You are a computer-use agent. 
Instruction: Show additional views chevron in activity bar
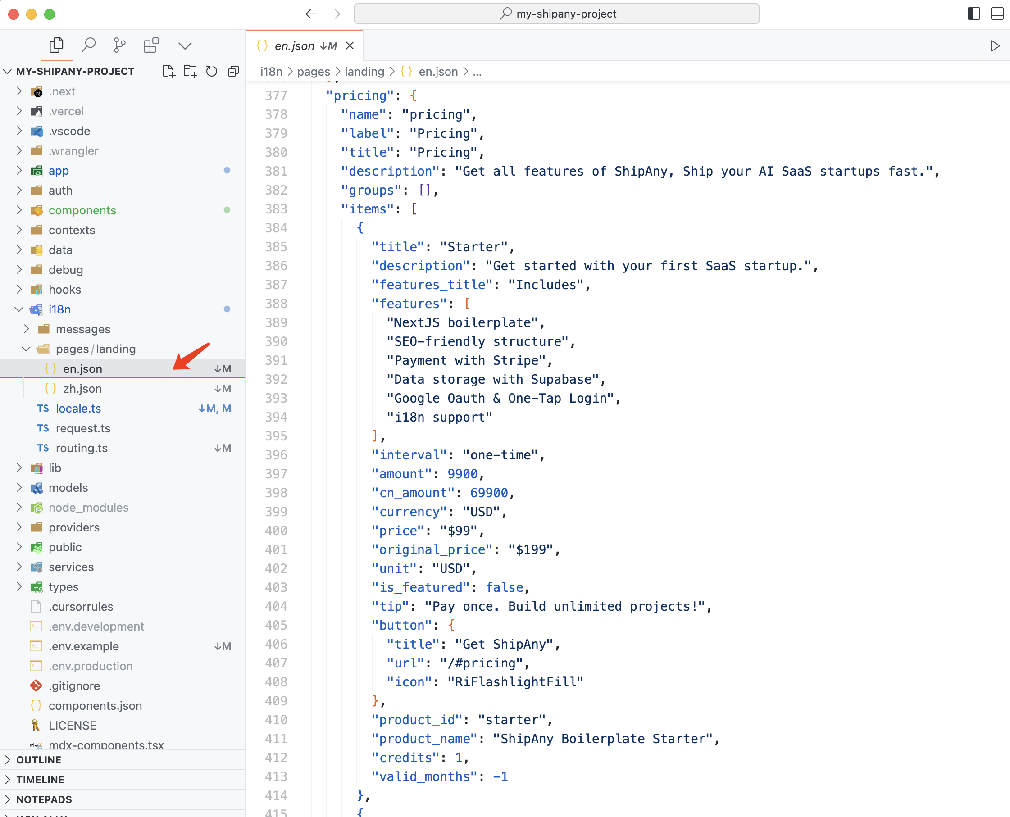click(x=185, y=45)
